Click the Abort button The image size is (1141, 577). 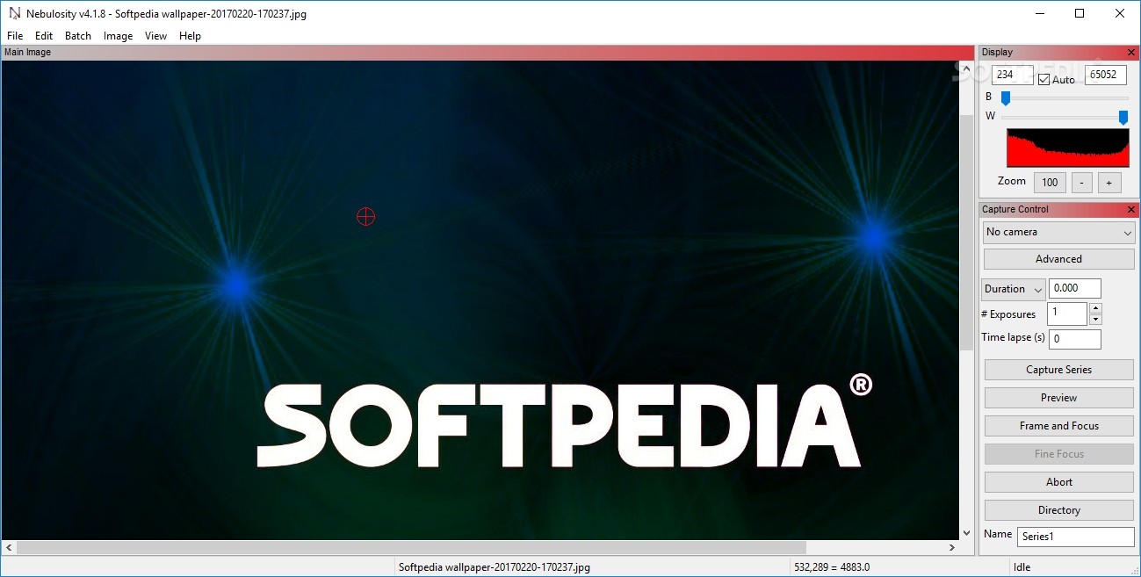click(1058, 482)
